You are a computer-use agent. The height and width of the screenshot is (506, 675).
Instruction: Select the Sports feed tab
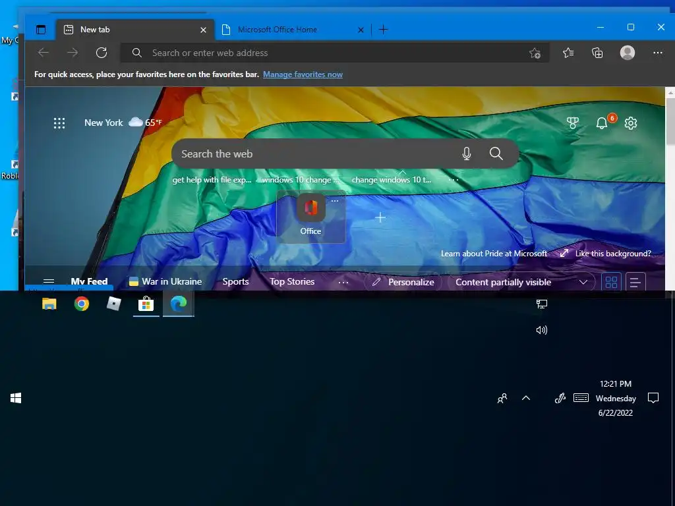coord(235,282)
